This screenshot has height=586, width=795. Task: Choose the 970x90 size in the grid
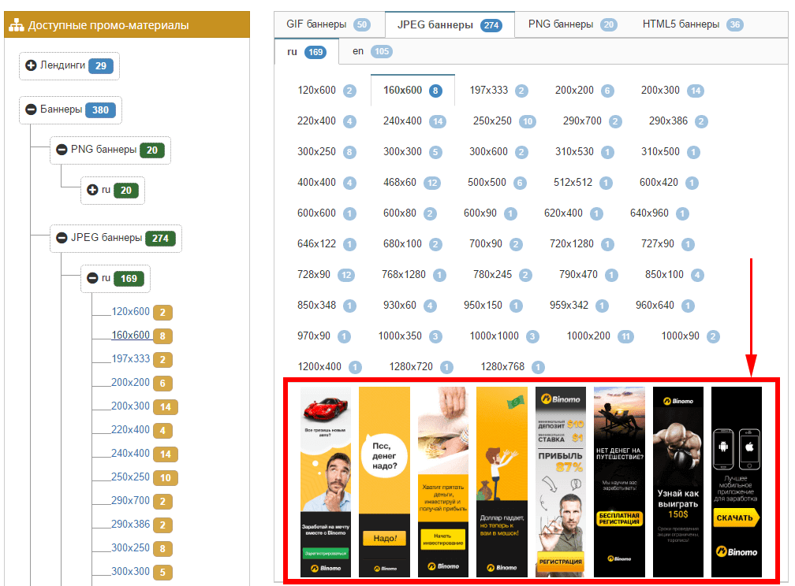pyautogui.click(x=323, y=336)
